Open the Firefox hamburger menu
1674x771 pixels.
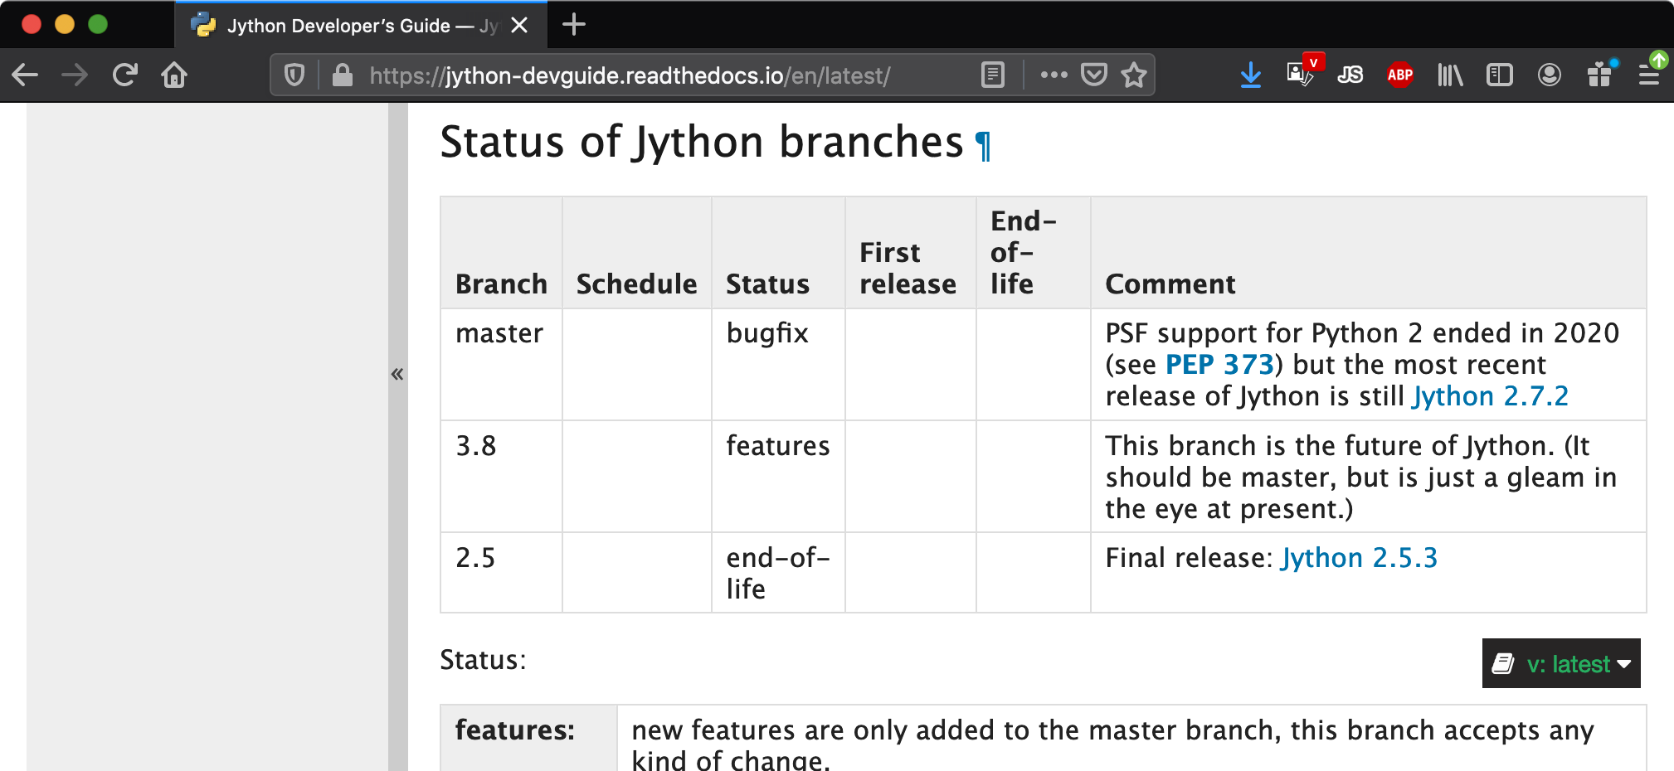coord(1648,75)
